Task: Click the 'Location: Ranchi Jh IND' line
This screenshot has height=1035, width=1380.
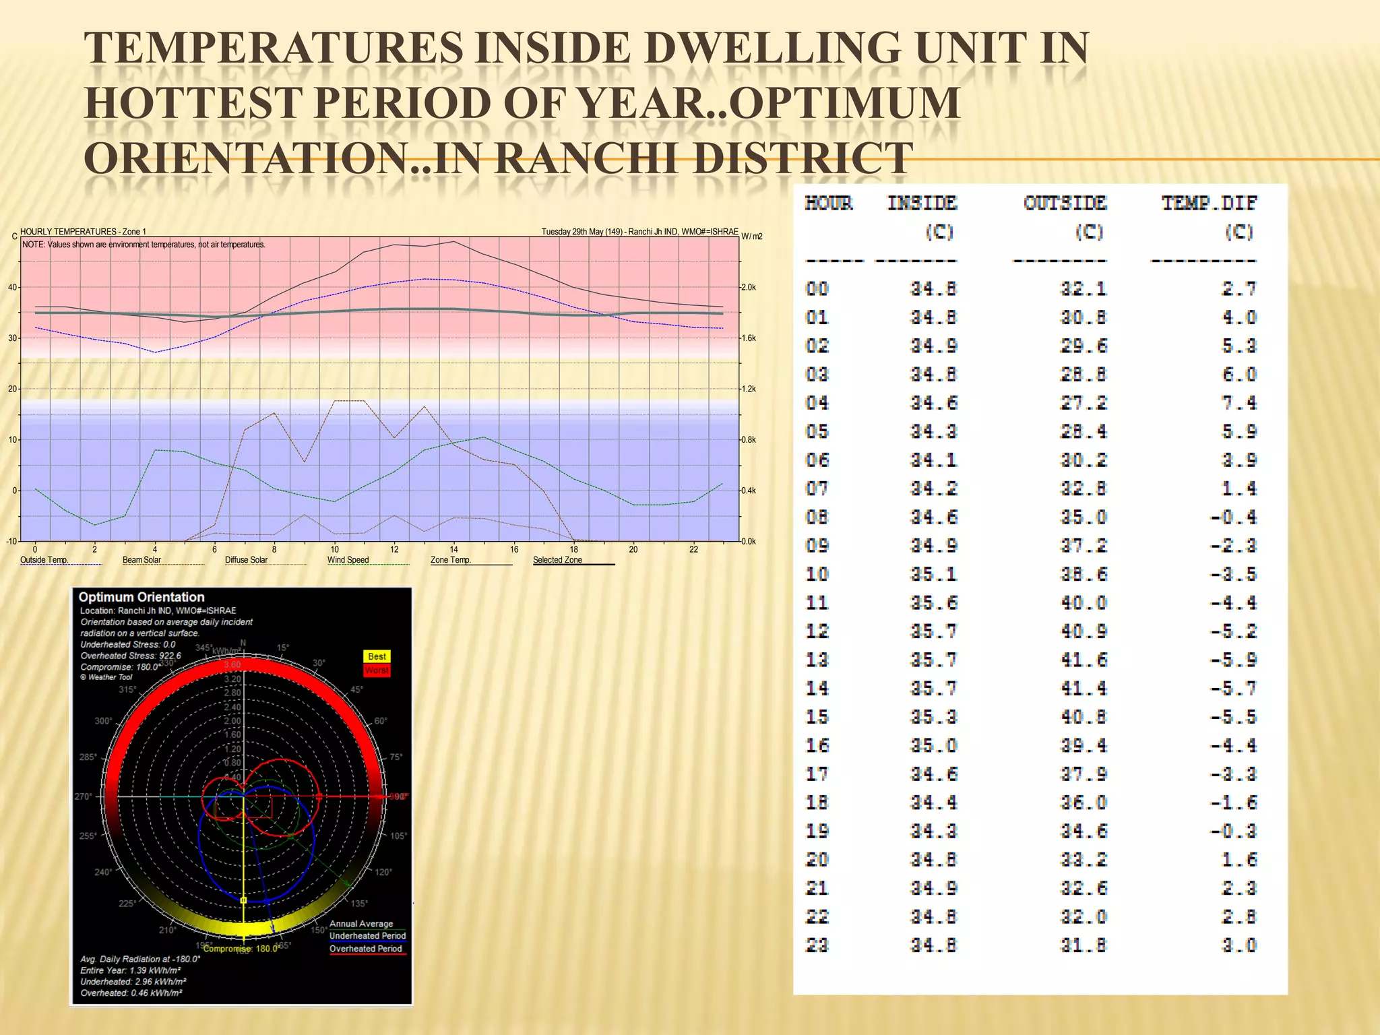Action: 158,610
